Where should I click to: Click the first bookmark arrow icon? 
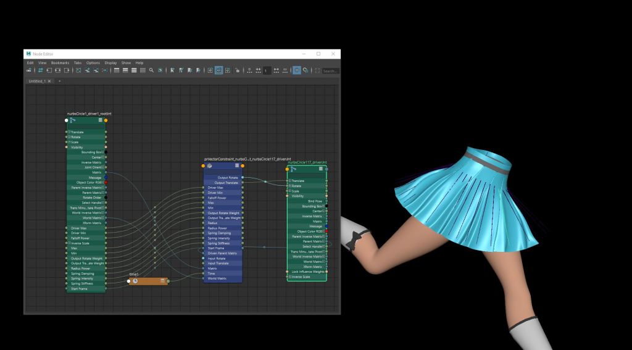(172, 70)
